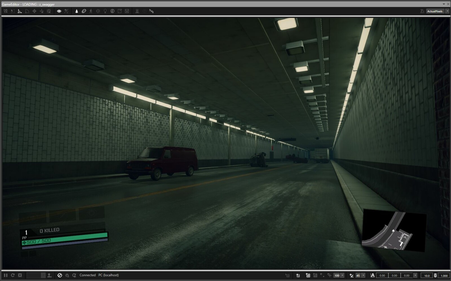Click the spawn-point paw icon
This screenshot has width=451, height=281.
click(x=137, y=11)
